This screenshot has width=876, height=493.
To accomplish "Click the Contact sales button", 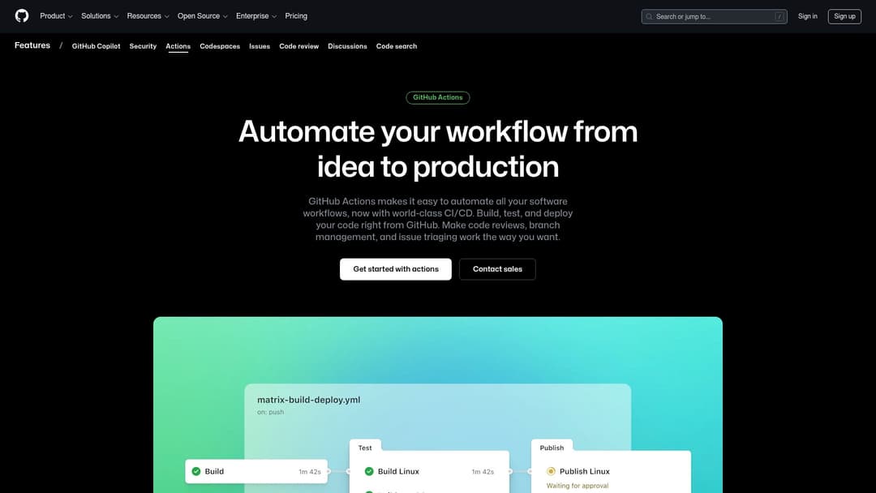I will 497,269.
